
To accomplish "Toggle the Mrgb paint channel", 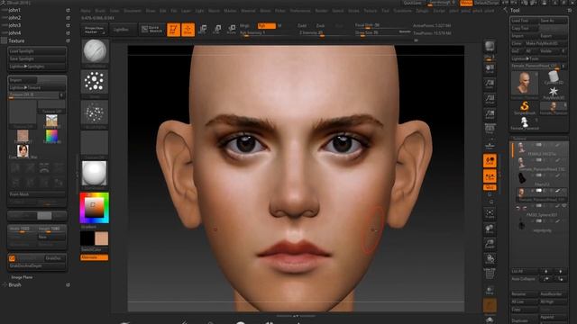I will (x=244, y=26).
